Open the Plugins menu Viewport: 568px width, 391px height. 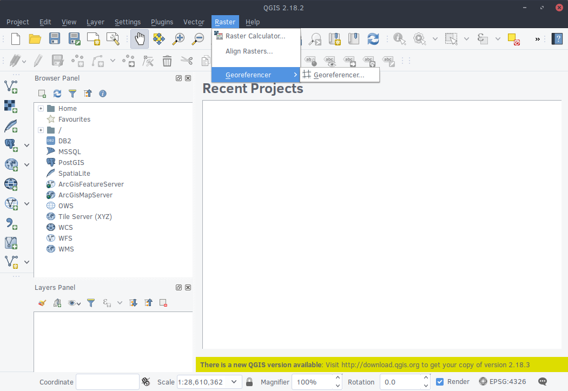click(x=162, y=22)
